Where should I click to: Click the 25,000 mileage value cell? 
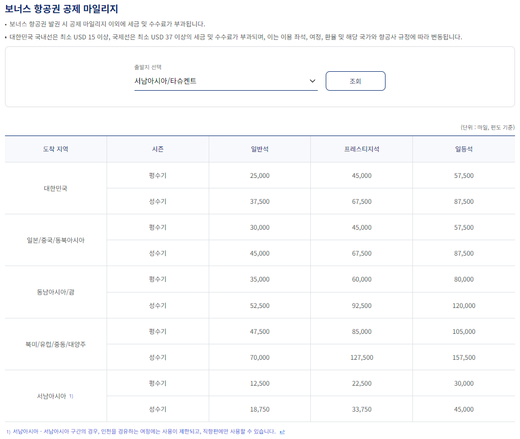pos(259,175)
